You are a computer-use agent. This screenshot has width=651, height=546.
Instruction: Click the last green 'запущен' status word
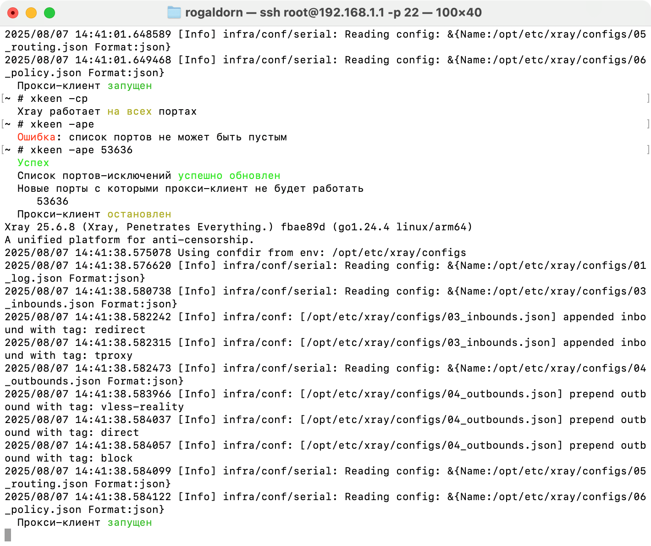tap(129, 523)
